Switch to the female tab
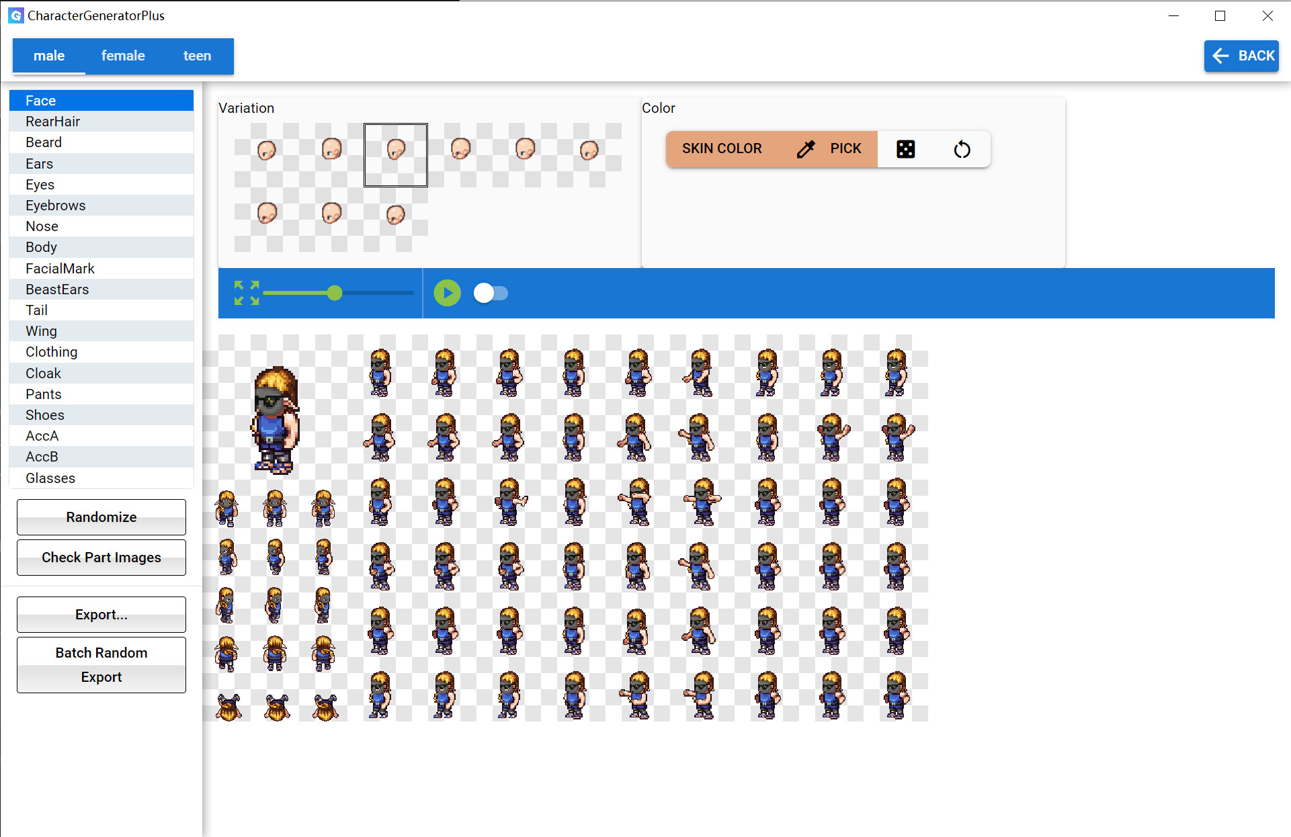Image resolution: width=1291 pixels, height=837 pixels. (x=123, y=56)
